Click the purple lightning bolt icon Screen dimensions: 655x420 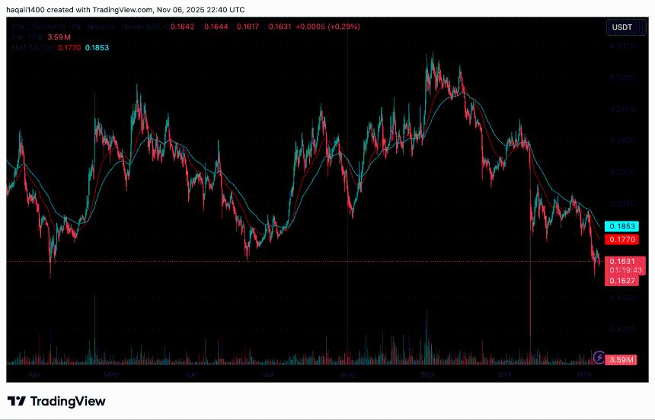pos(599,357)
